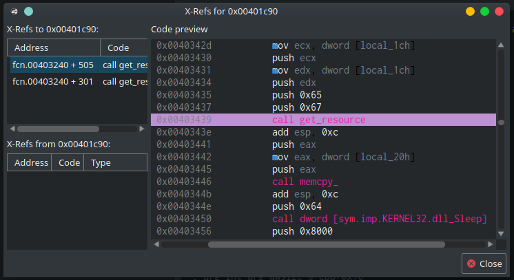The width and height of the screenshot is (514, 280).
Task: Select the fcn.00403240 + 301 row
Action: [77, 82]
